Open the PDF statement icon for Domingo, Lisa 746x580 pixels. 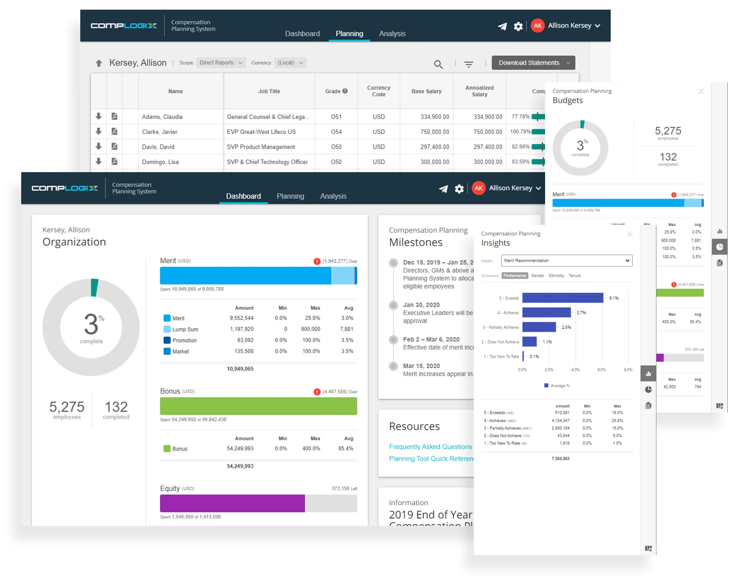pos(114,161)
